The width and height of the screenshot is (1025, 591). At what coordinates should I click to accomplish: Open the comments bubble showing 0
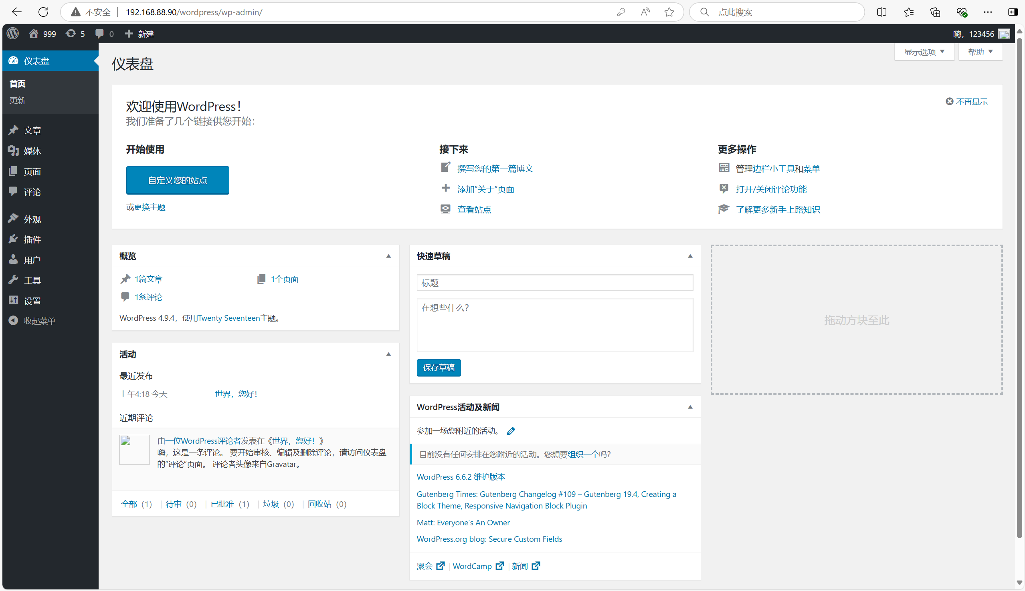coord(104,34)
